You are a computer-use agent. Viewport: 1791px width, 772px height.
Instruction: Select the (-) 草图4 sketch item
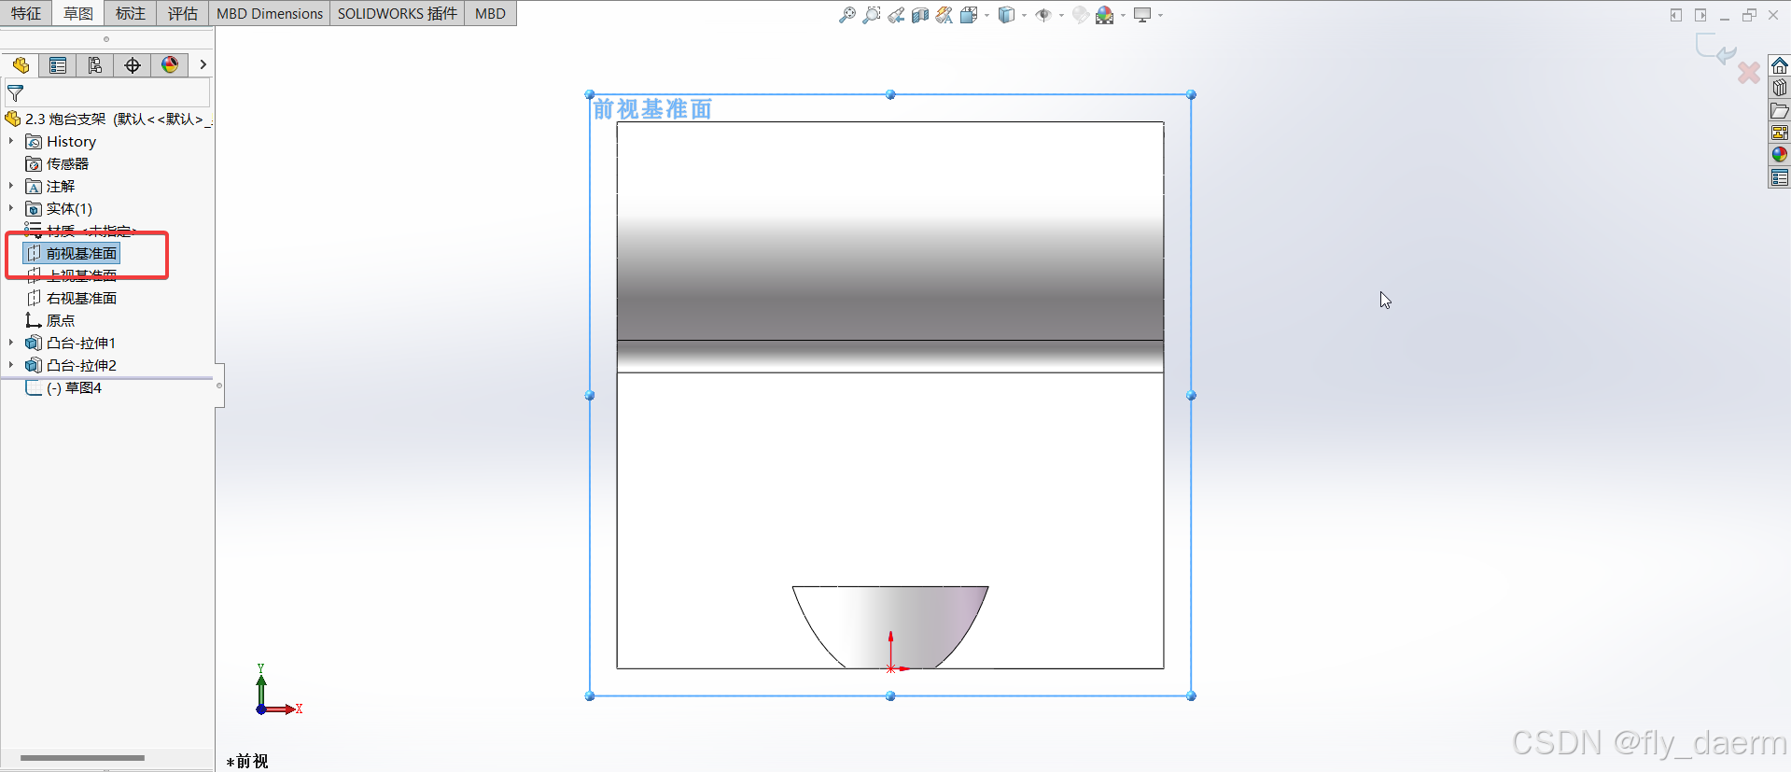click(x=63, y=387)
